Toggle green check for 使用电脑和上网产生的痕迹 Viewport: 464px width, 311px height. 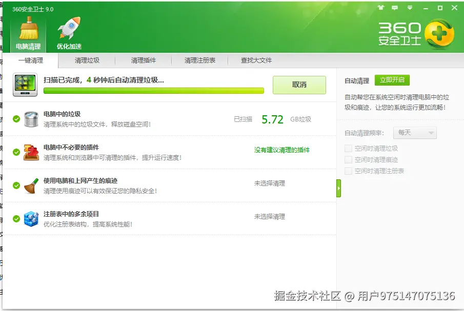(x=16, y=185)
